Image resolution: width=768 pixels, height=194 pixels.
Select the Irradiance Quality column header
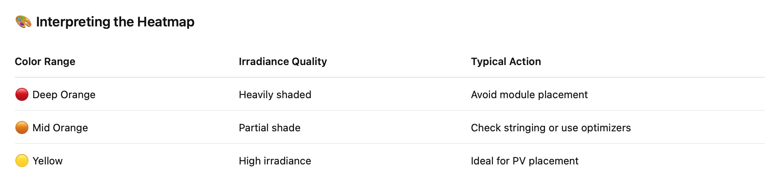283,62
